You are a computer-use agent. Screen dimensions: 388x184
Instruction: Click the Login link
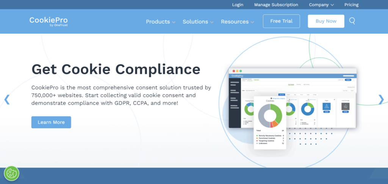point(238,5)
